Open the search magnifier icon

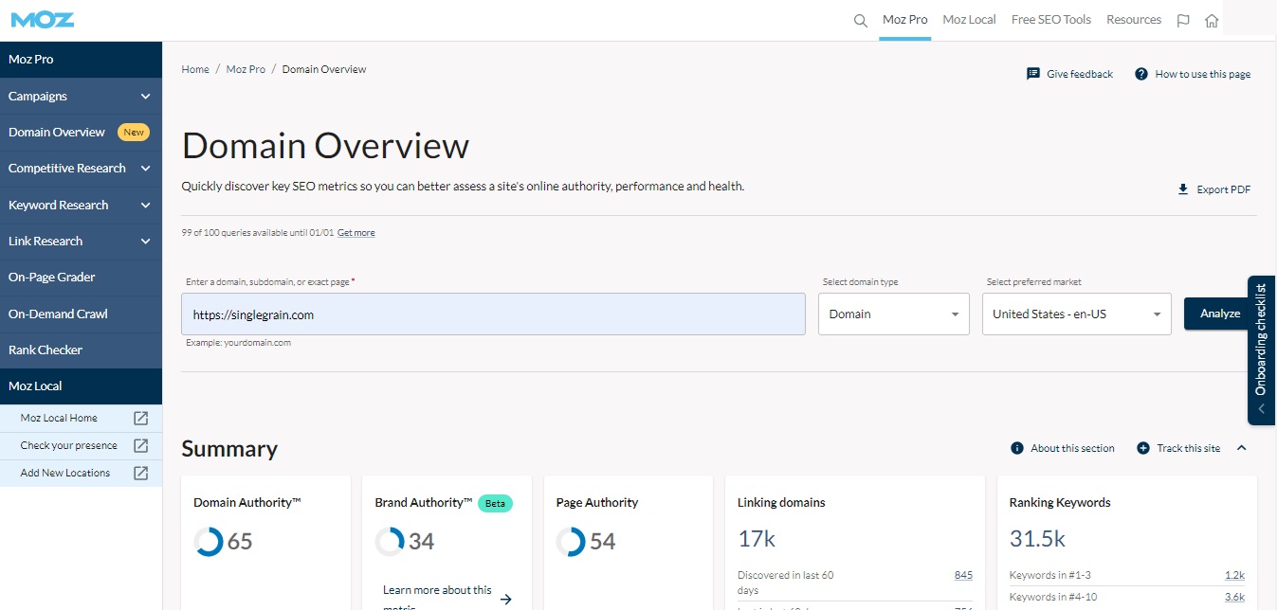[x=861, y=20]
